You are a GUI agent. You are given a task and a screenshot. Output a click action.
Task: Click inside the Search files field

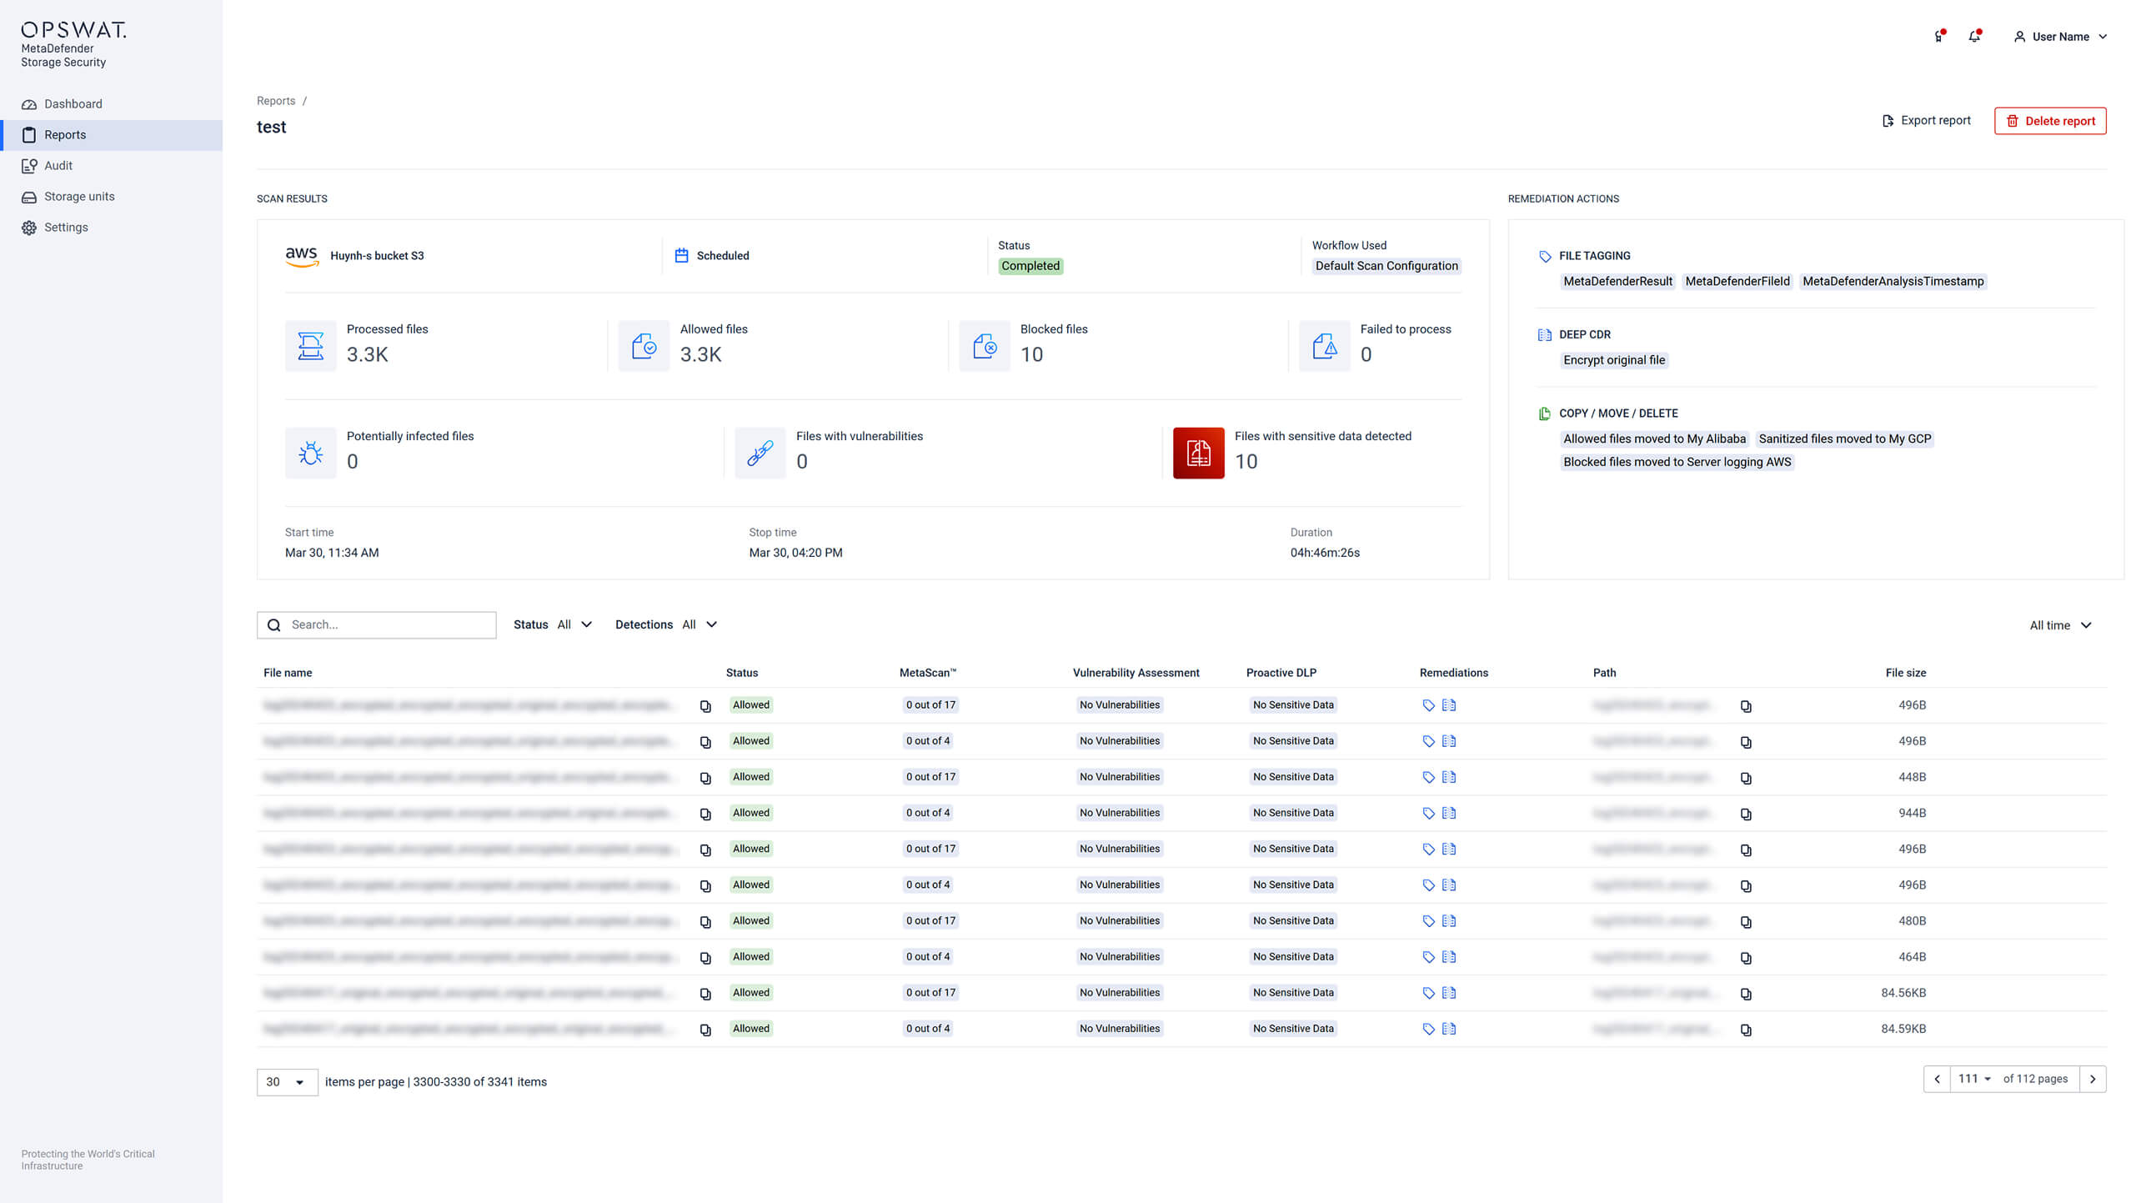[377, 624]
